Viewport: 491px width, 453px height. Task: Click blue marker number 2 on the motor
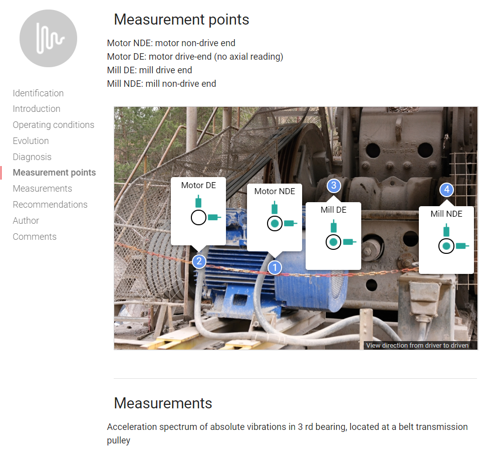199,261
